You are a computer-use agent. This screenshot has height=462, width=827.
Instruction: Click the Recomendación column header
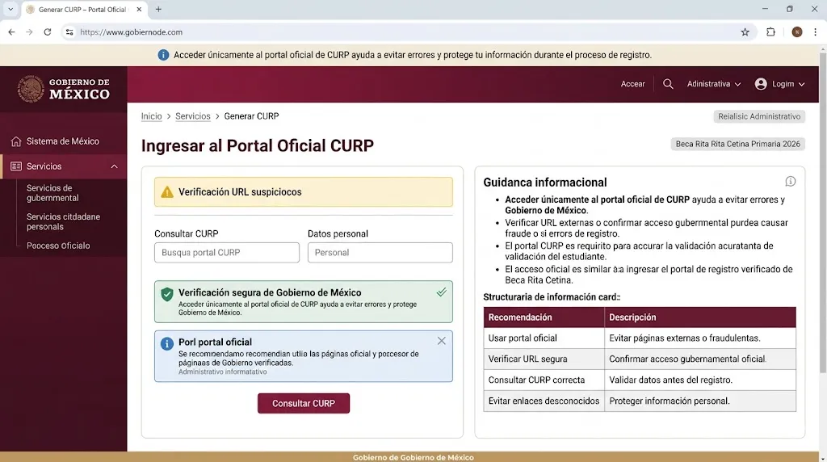pyautogui.click(x=544, y=317)
